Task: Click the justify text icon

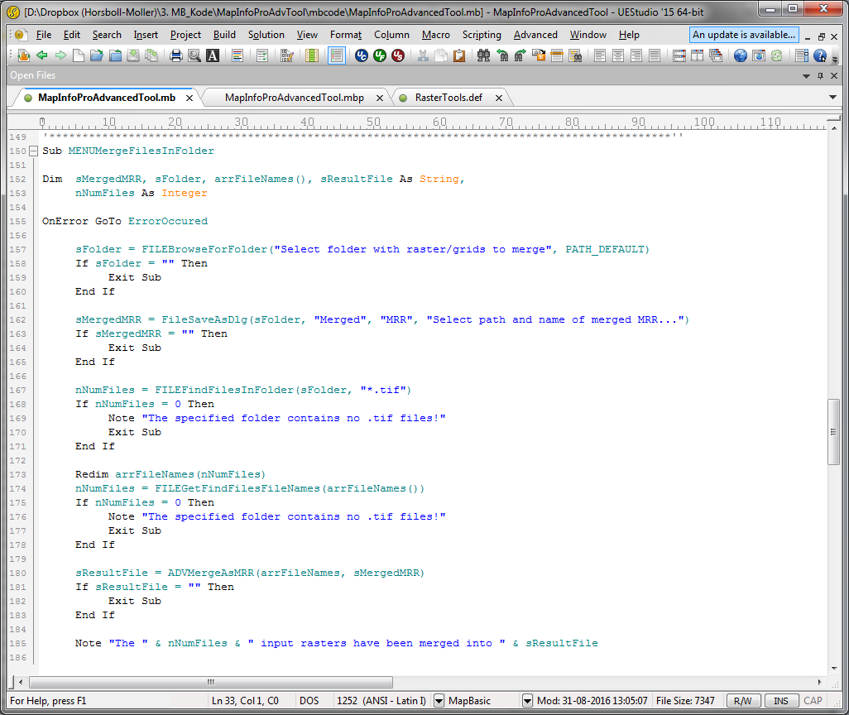Action: [x=654, y=55]
